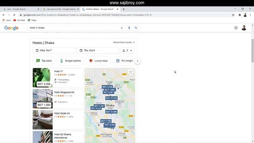This screenshot has height=143, width=254.
Task: Click the page vertical scrollbar thumb
Action: point(252,50)
